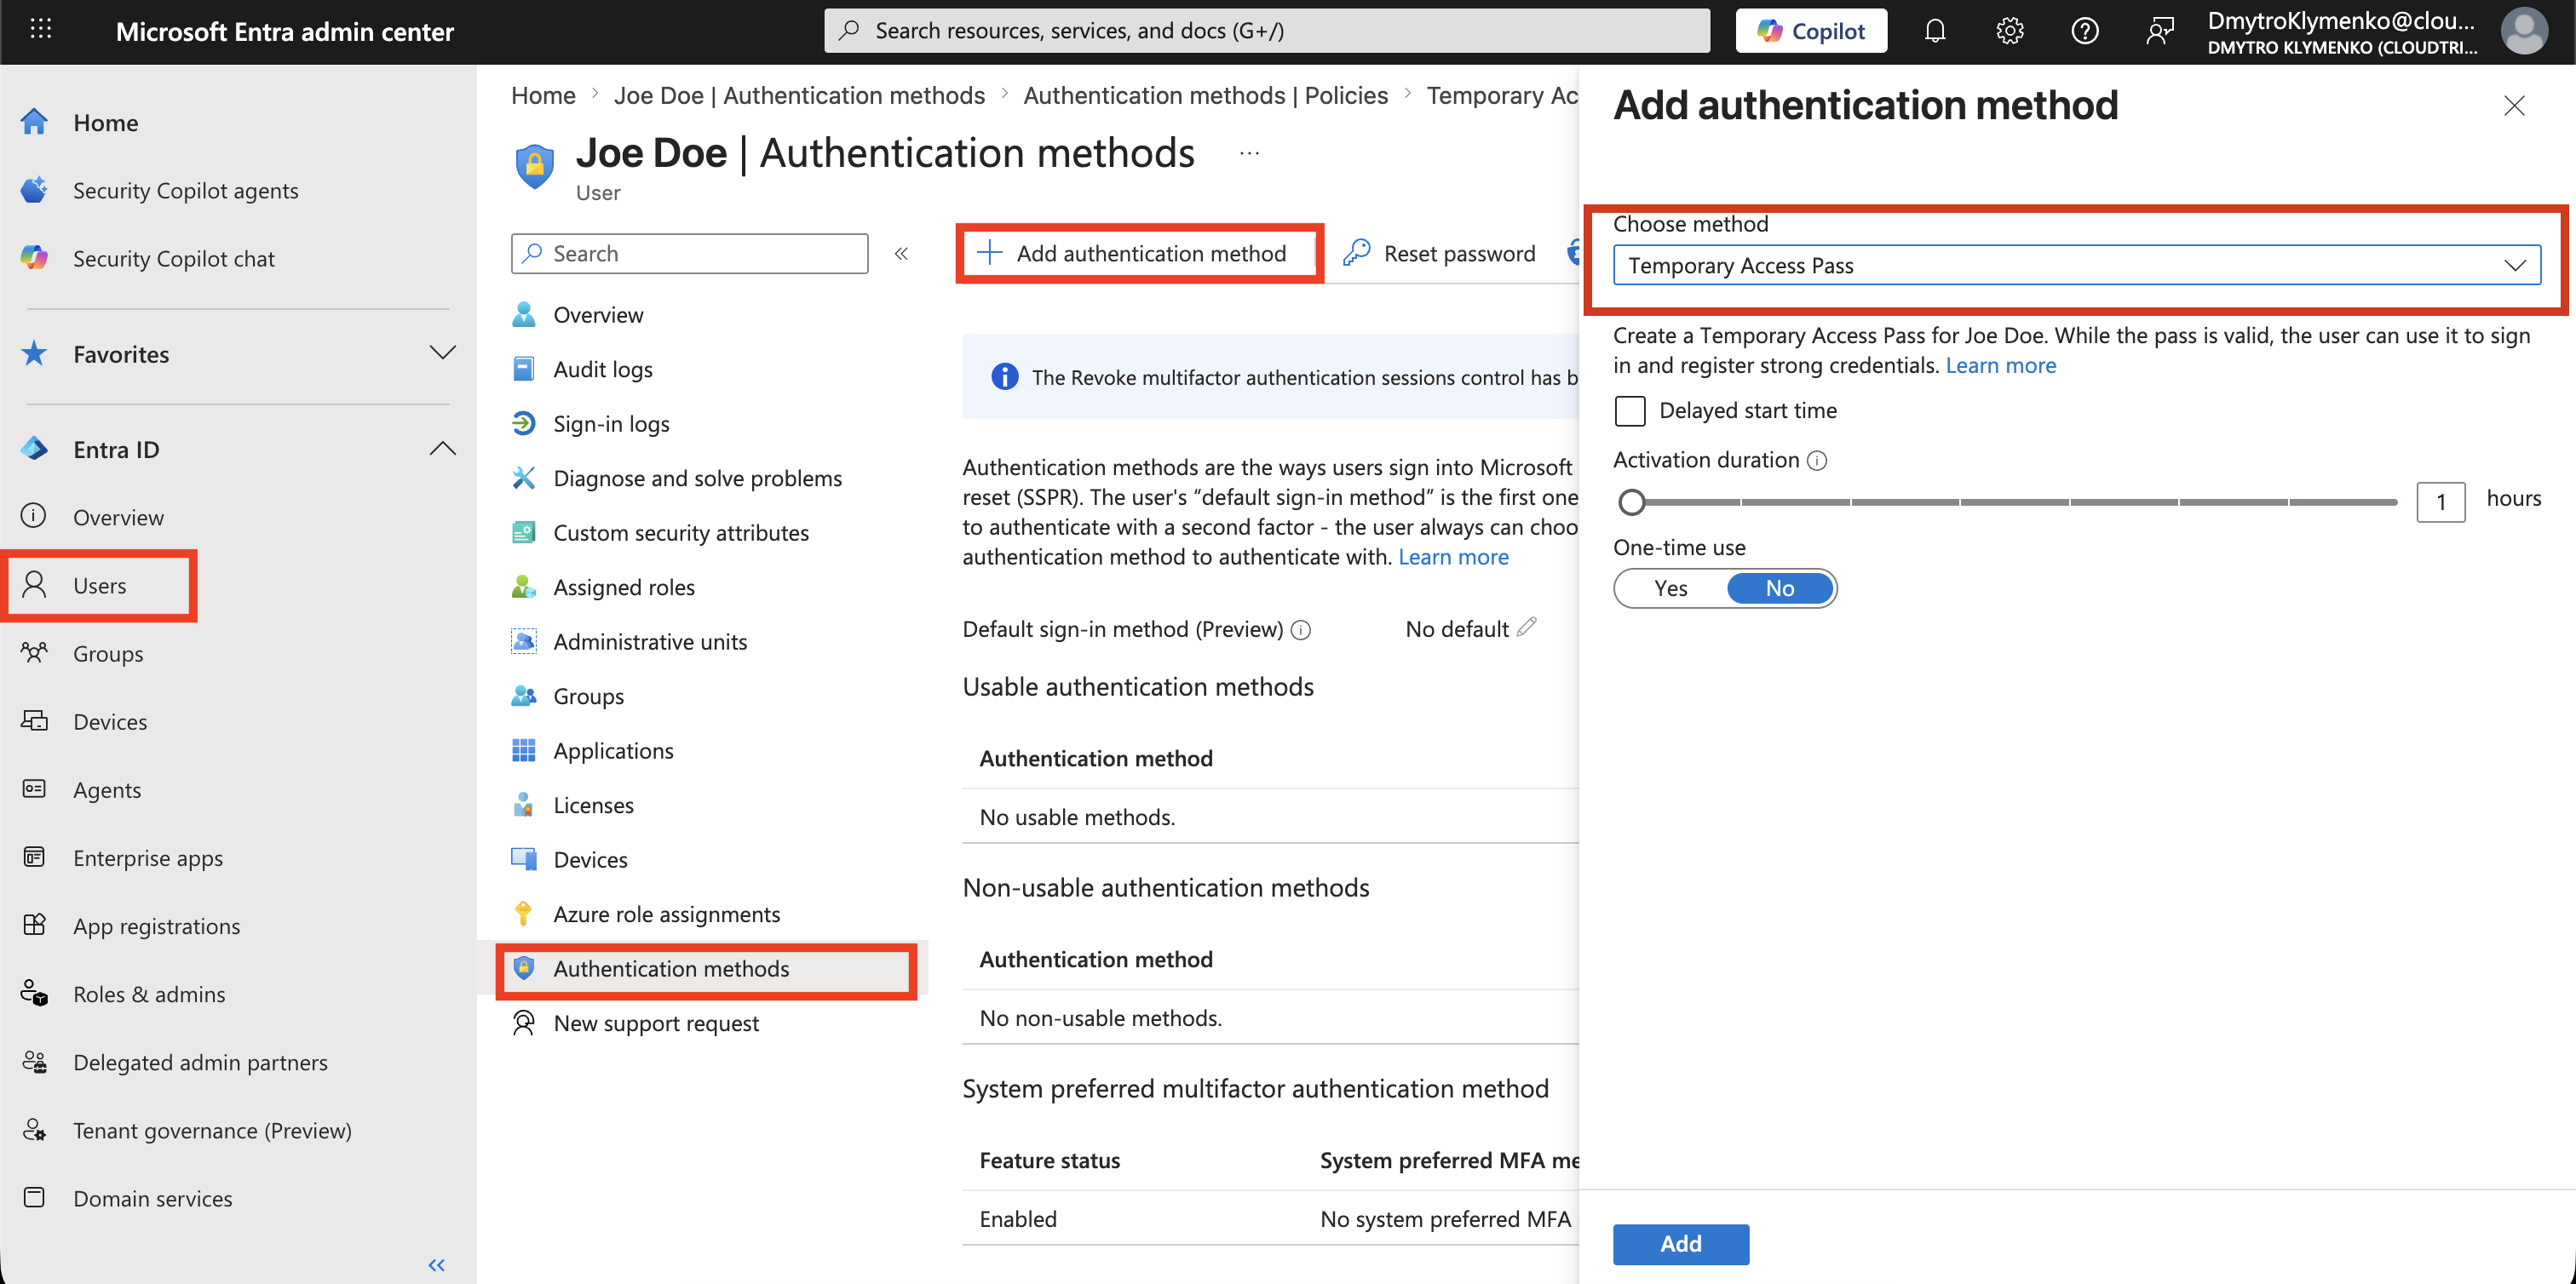Show Activation duration info tooltip
Viewport: 2576px width, 1284px height.
(x=1817, y=460)
